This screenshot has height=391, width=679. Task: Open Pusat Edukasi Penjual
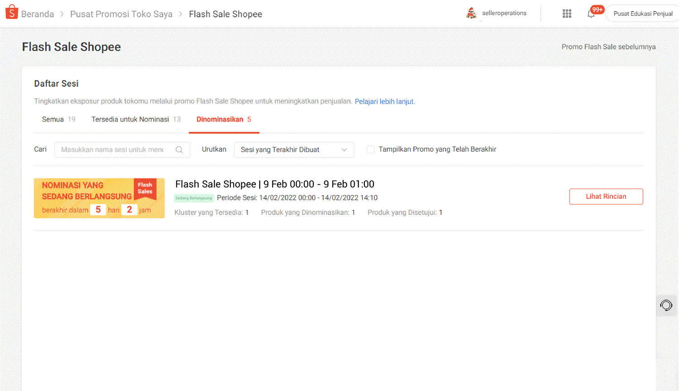642,14
